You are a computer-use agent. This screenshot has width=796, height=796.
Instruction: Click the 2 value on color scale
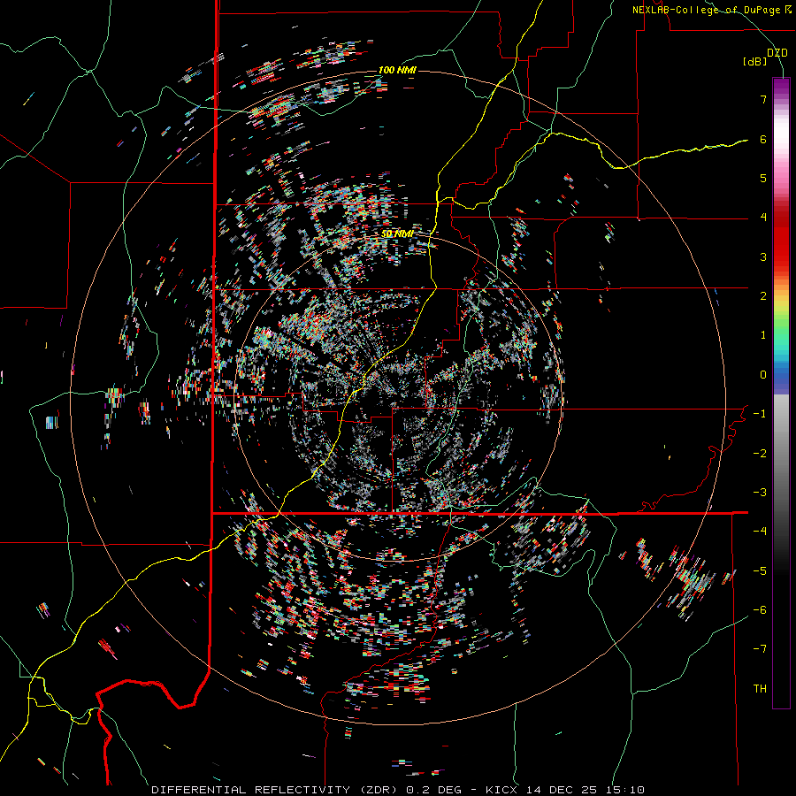tap(763, 296)
